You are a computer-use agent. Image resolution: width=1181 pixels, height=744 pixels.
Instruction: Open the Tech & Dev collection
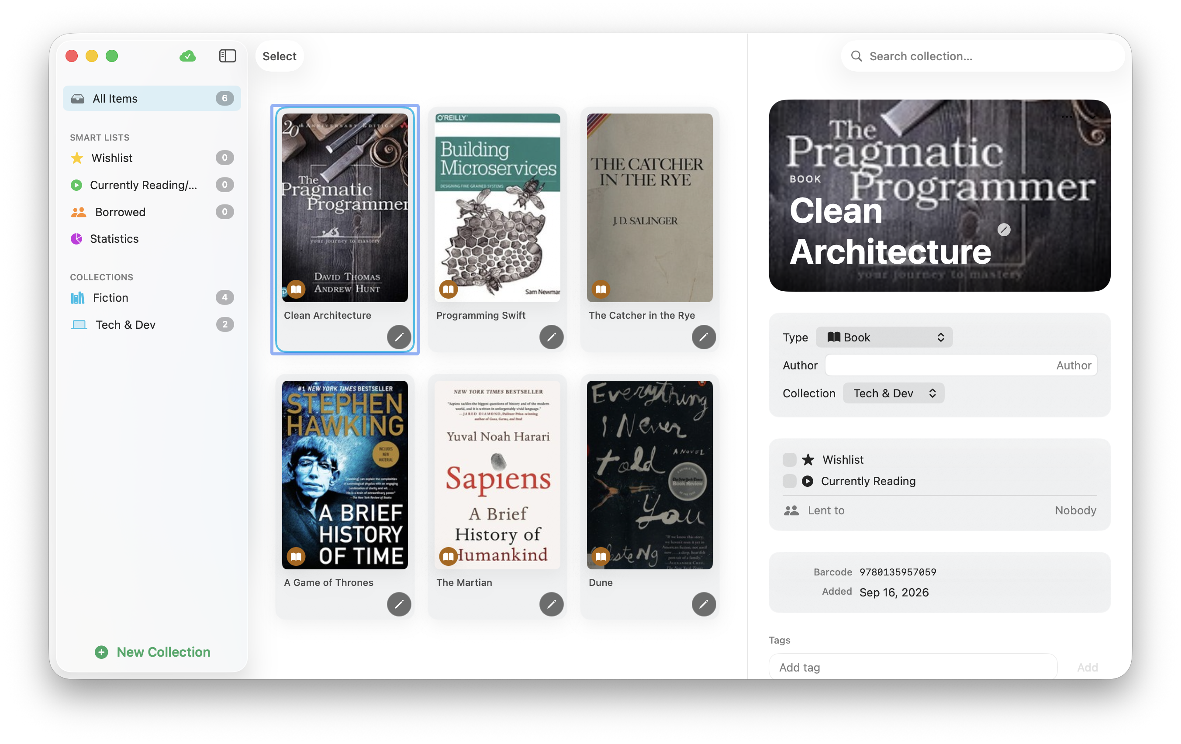click(x=152, y=325)
